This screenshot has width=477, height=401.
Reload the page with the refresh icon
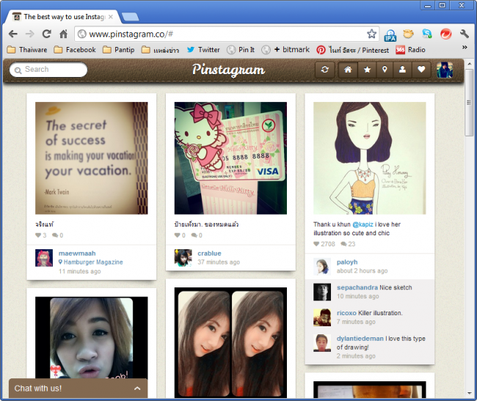(x=46, y=34)
